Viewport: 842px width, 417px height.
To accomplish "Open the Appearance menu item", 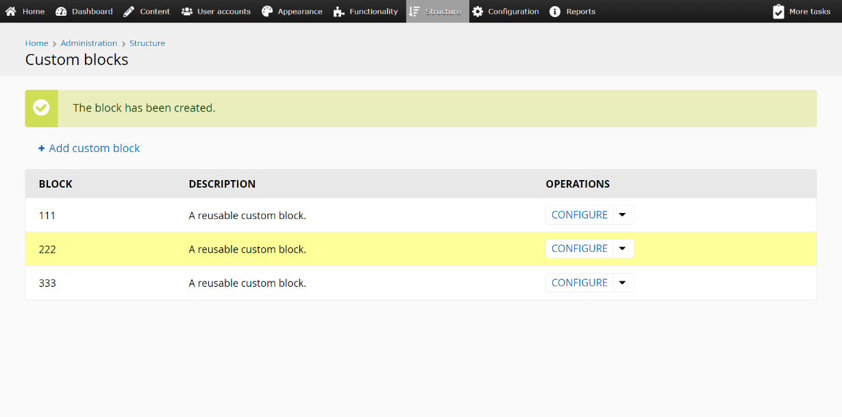I will tap(300, 12).
